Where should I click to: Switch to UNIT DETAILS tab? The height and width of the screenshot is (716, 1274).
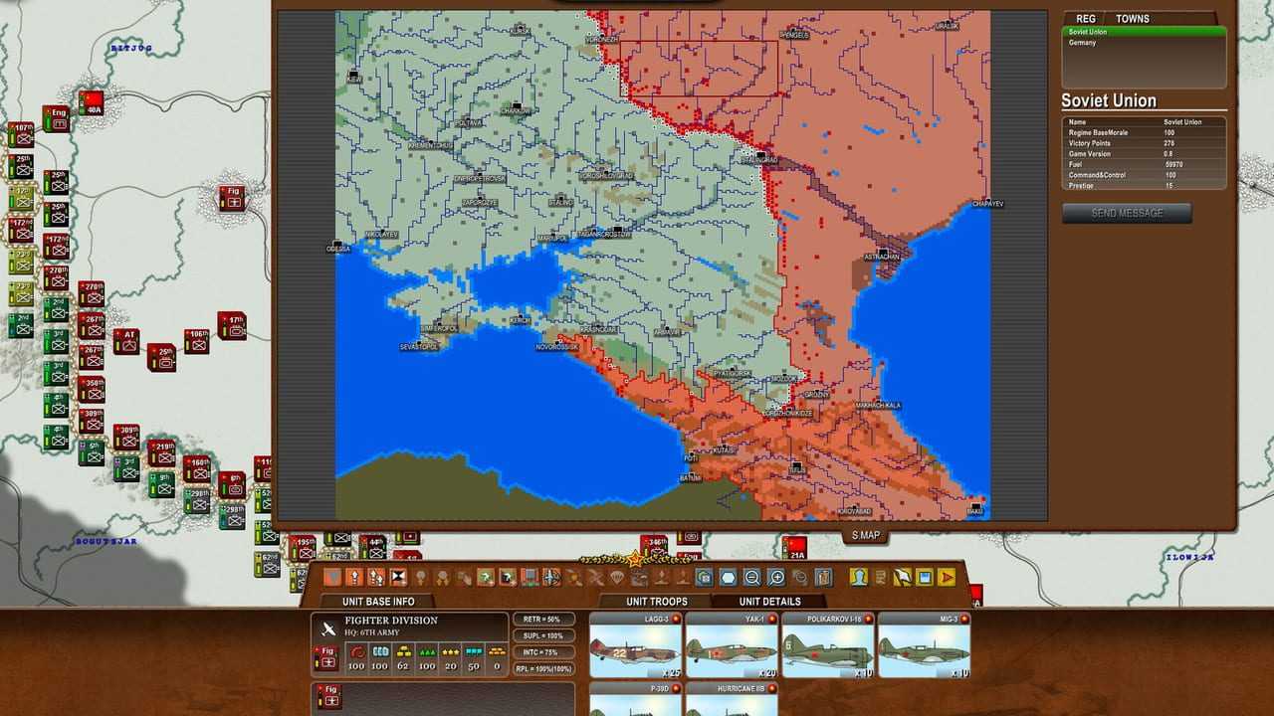pos(769,602)
